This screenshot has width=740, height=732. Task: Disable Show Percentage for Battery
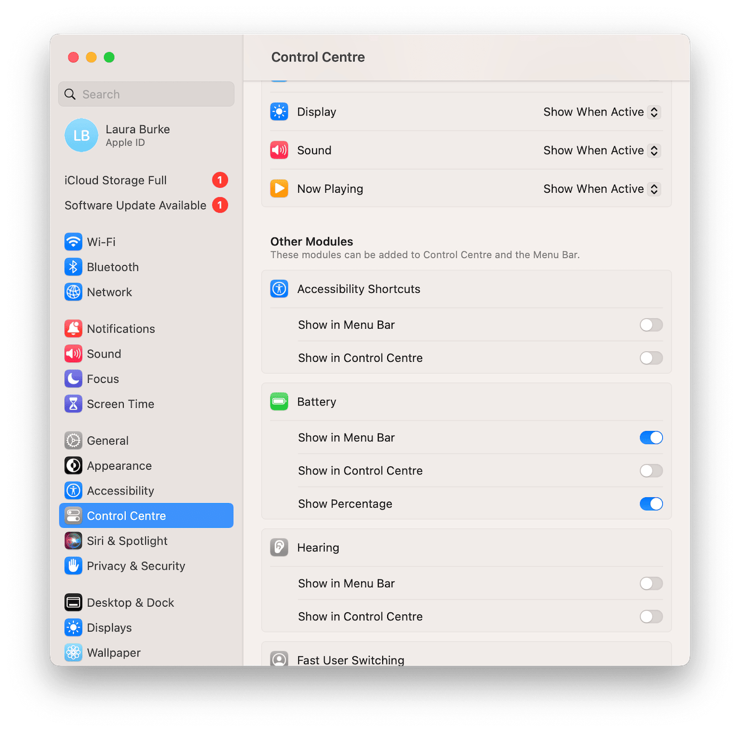click(x=651, y=503)
